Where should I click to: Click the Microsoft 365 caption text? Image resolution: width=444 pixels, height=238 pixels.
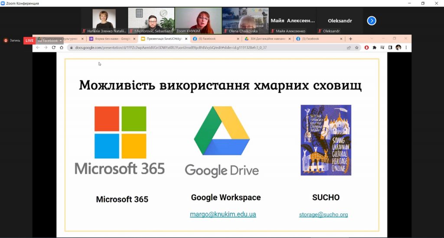(x=122, y=199)
